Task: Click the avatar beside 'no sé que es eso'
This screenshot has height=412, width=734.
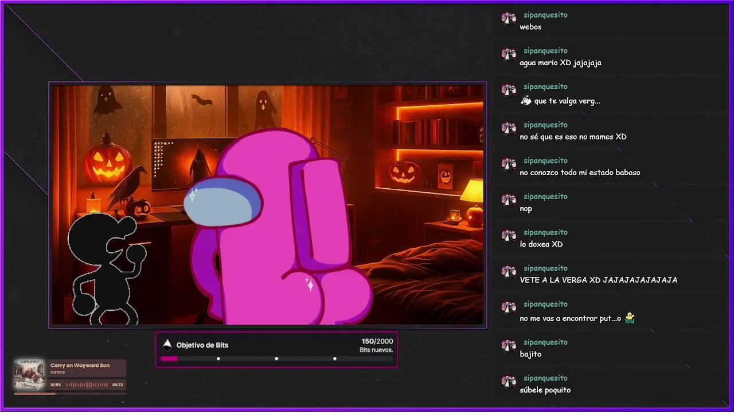Action: pyautogui.click(x=509, y=128)
